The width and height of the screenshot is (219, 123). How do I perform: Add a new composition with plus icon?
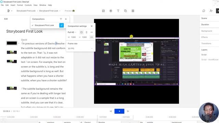coord(66,19)
